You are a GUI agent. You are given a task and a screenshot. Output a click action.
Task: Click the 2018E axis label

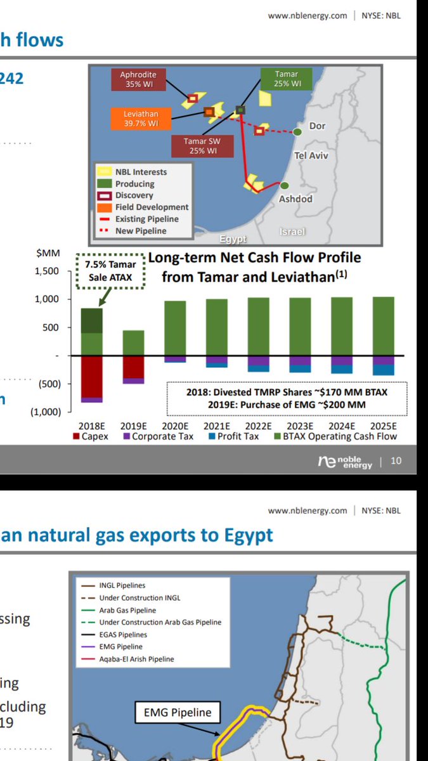[x=91, y=426]
